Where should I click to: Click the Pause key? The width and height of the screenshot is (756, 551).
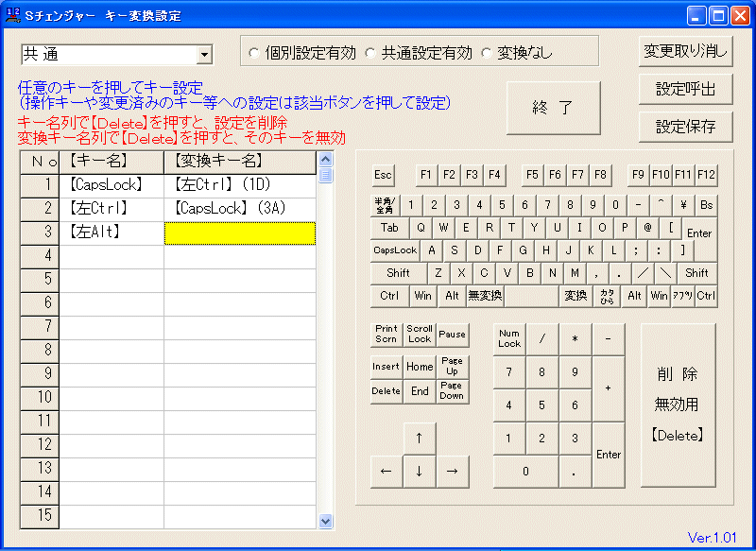(453, 334)
